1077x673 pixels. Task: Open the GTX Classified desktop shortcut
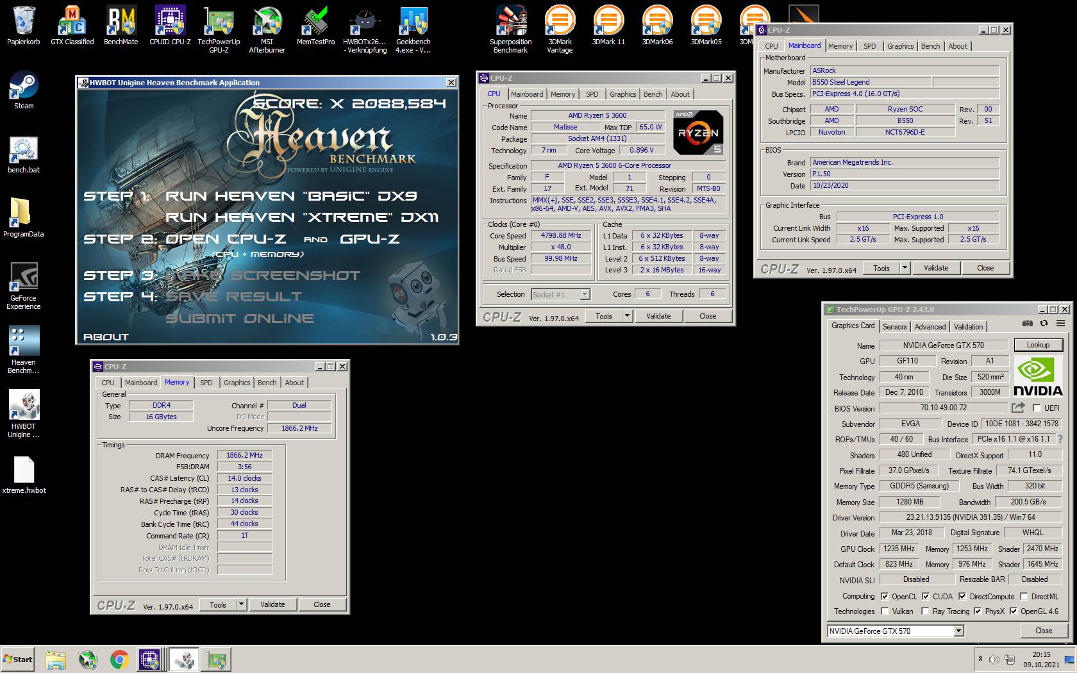click(x=72, y=26)
